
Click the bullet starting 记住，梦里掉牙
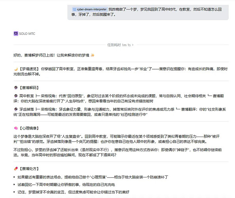pos(73,192)
